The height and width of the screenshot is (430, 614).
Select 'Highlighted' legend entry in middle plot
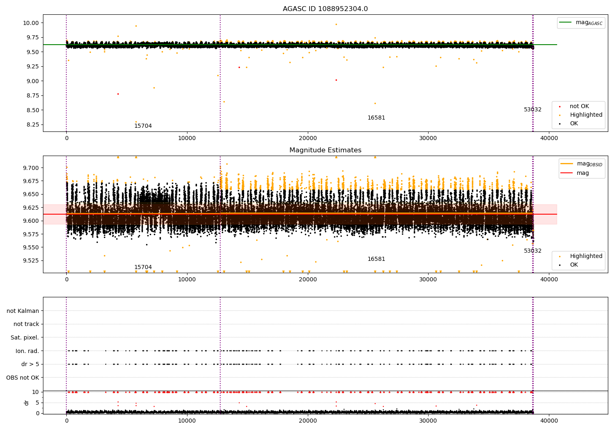[586, 256]
